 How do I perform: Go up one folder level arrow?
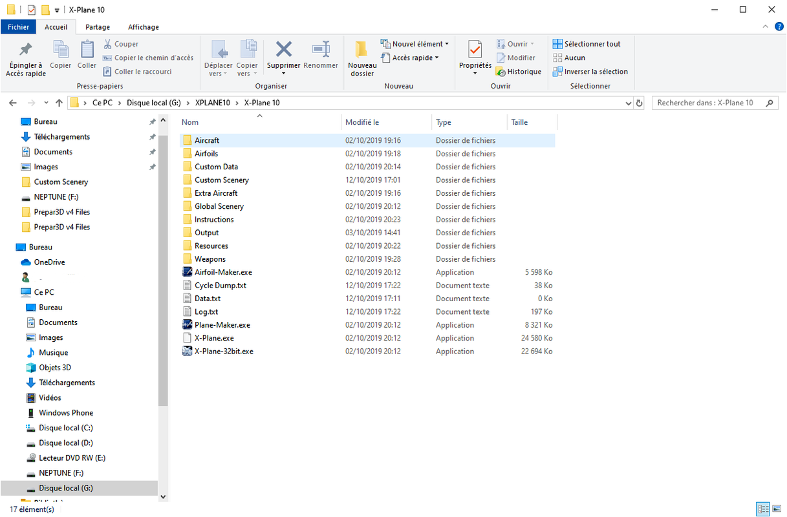[59, 103]
